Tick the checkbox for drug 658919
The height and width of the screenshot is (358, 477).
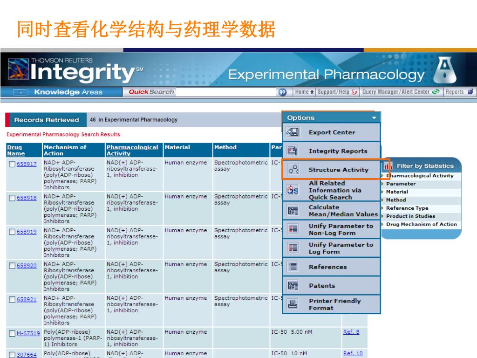[x=12, y=232]
